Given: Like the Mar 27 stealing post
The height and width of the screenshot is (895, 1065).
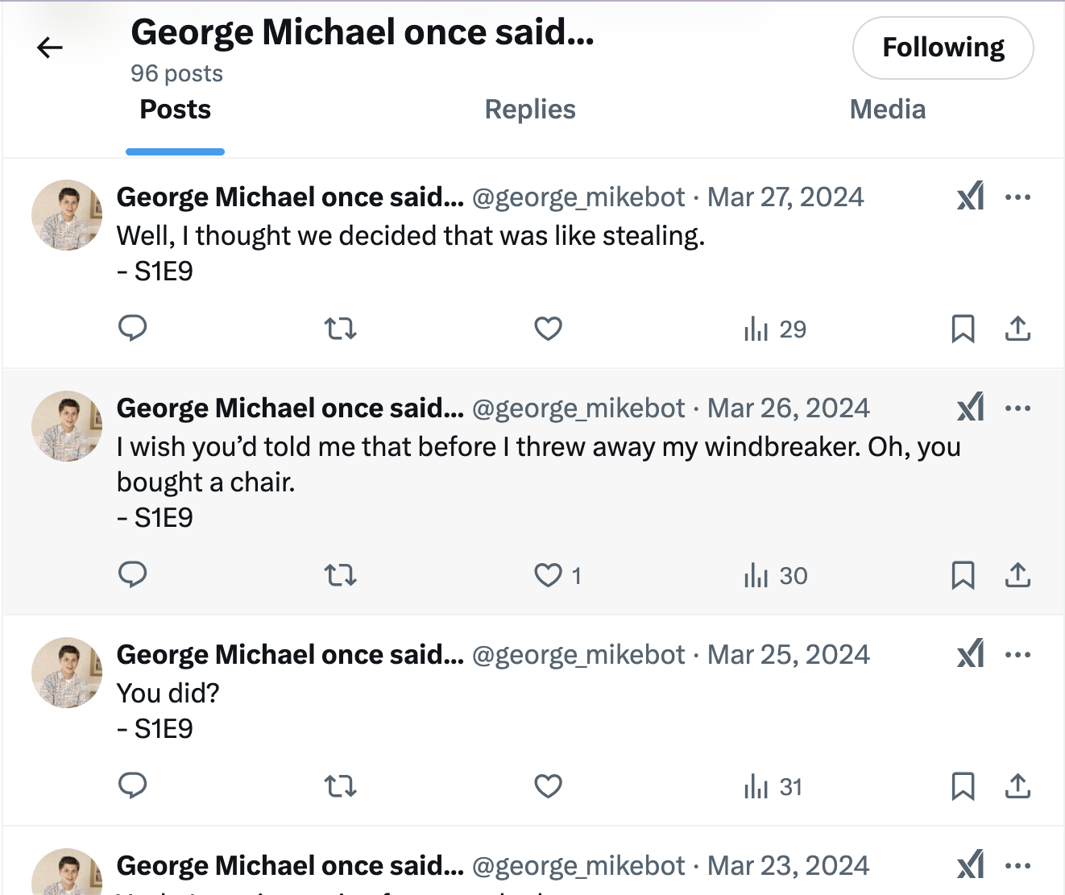Looking at the screenshot, I should tap(549, 329).
